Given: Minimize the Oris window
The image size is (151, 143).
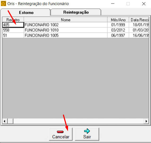Looking at the screenshot, I should click(x=113, y=4).
